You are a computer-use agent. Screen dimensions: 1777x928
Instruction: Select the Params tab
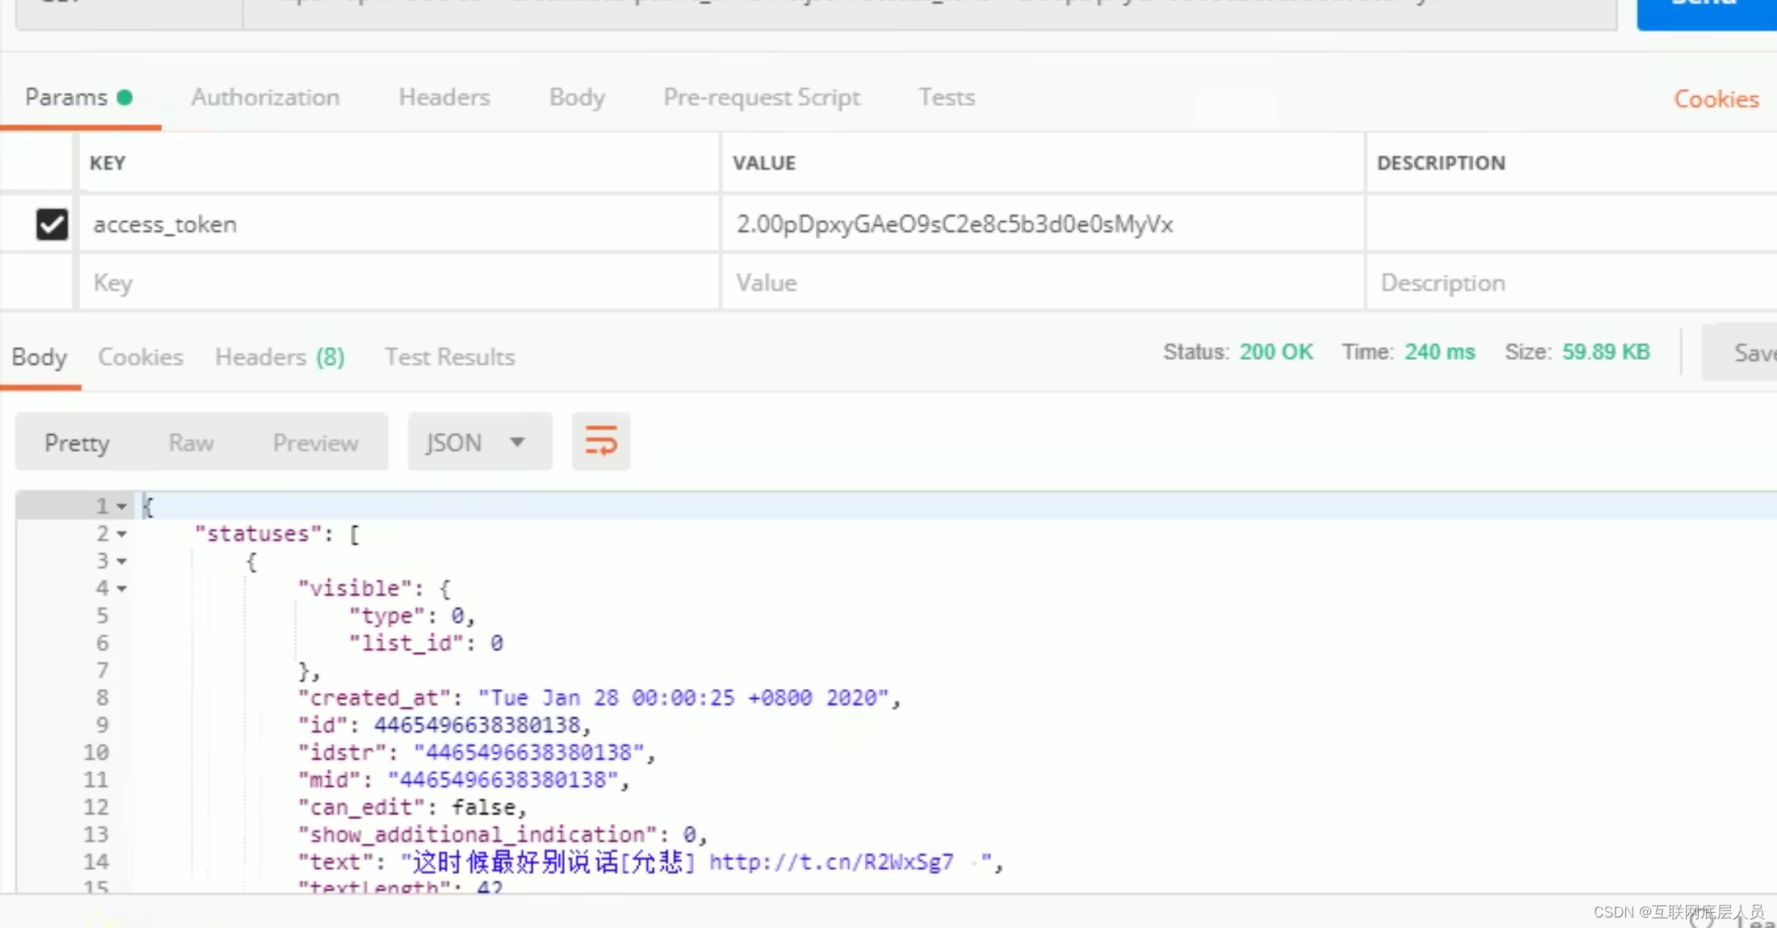[78, 98]
